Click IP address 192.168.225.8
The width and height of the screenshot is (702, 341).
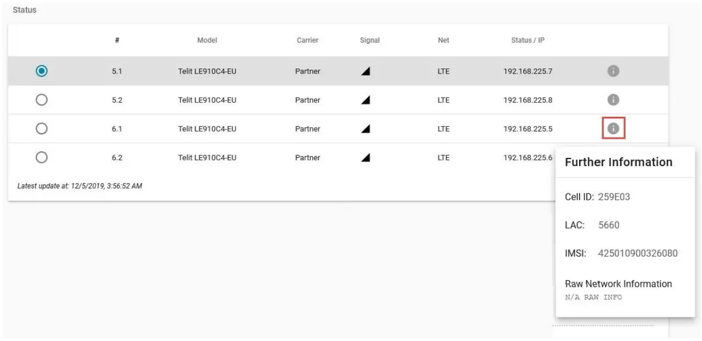[x=527, y=100]
